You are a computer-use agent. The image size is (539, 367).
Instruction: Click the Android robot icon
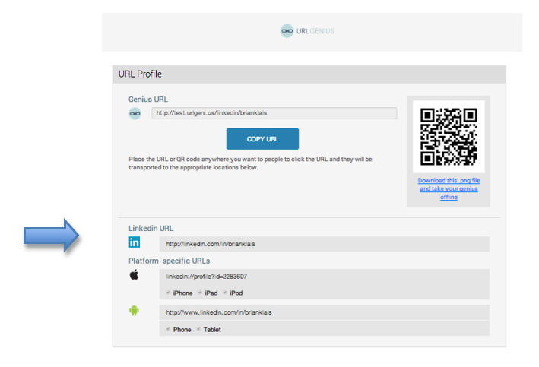pyautogui.click(x=134, y=310)
